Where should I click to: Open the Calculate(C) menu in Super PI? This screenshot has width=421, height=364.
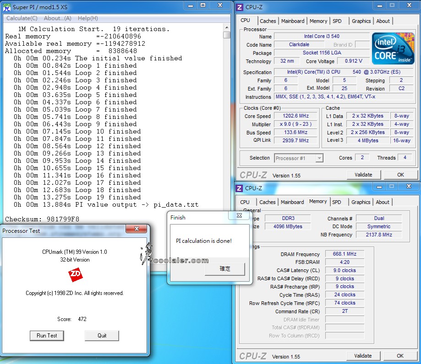(22, 18)
